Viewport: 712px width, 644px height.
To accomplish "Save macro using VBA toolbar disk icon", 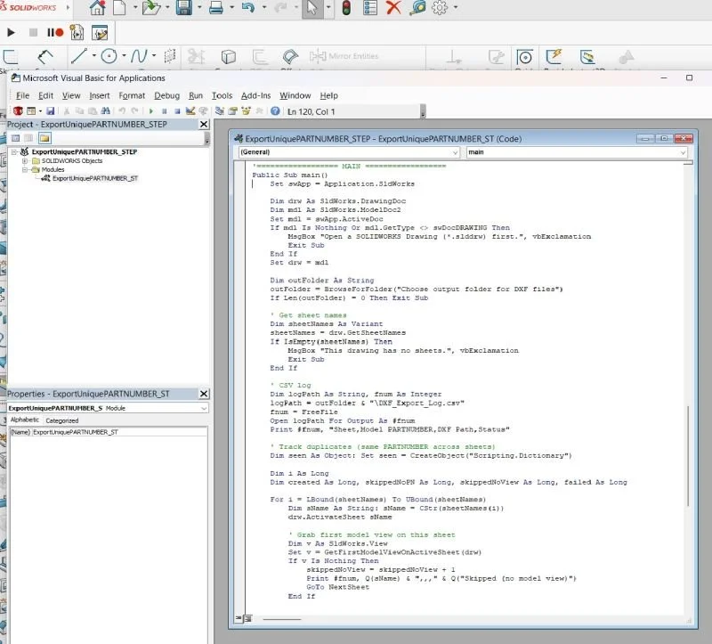I will click(51, 110).
